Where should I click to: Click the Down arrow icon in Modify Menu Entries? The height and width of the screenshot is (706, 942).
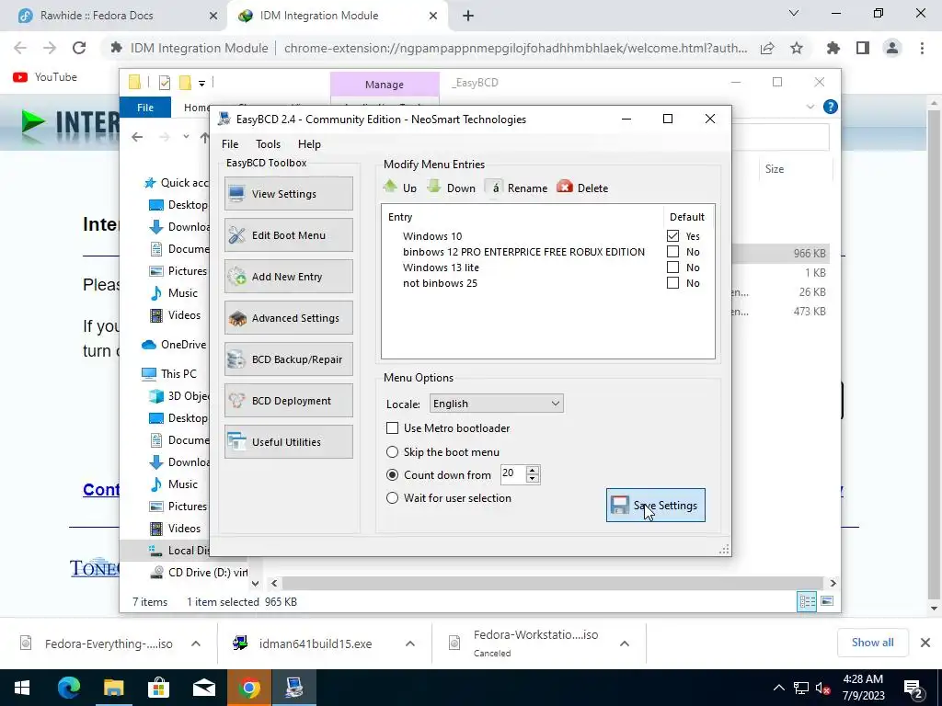[x=434, y=187]
